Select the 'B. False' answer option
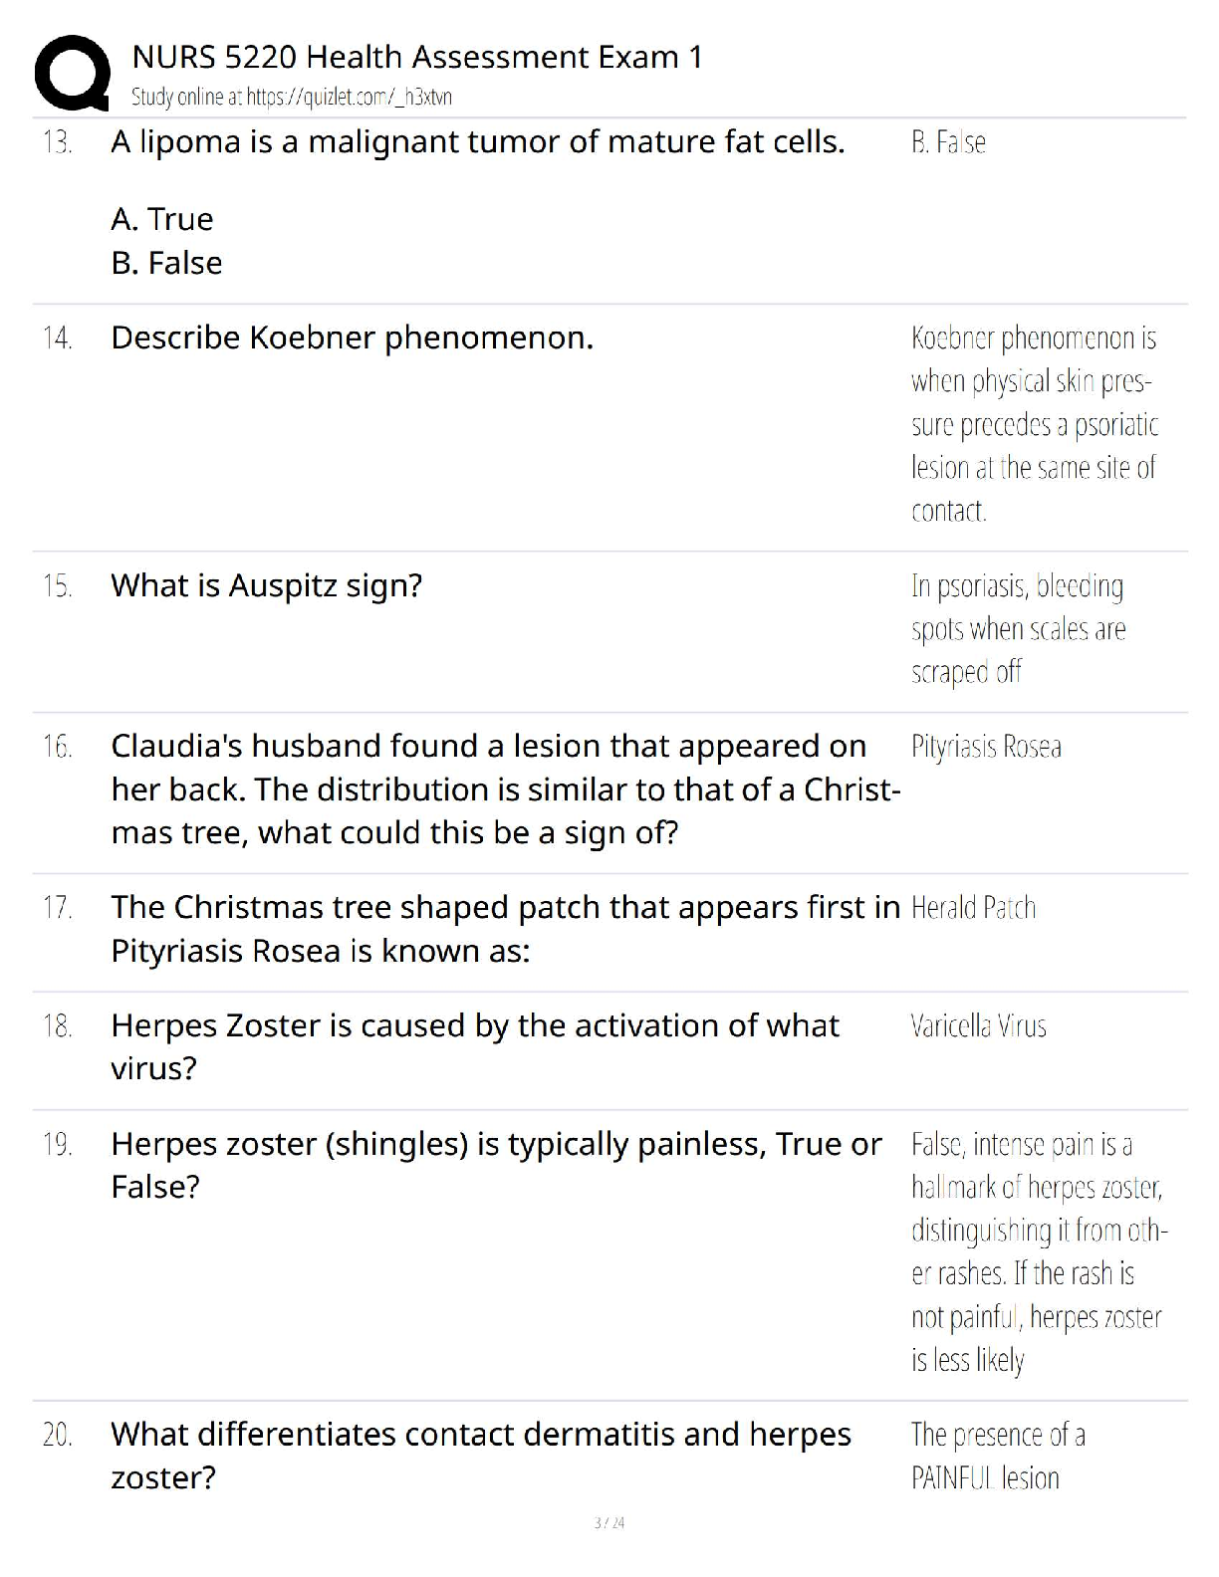1219x1577 pixels. (x=166, y=263)
